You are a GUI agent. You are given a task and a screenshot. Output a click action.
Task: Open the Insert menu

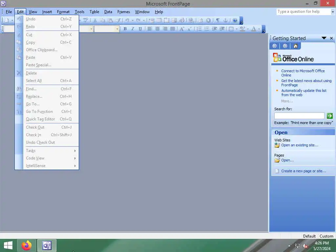point(47,12)
